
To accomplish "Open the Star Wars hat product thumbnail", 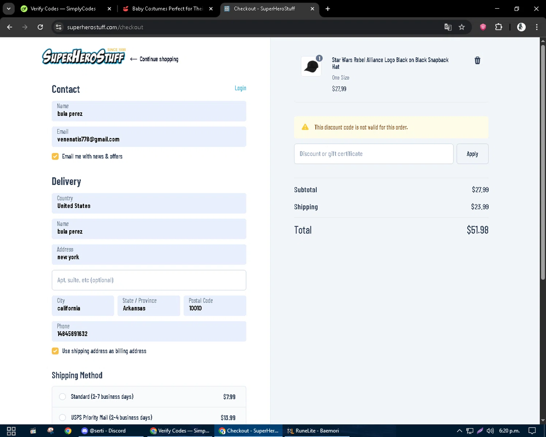I will (311, 66).
